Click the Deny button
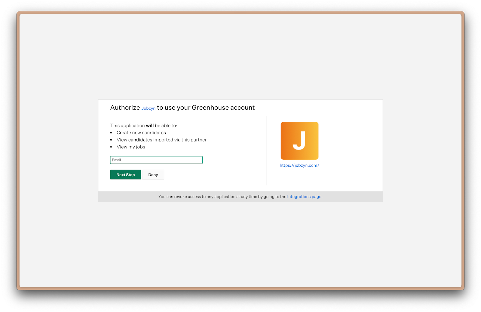 tap(153, 175)
